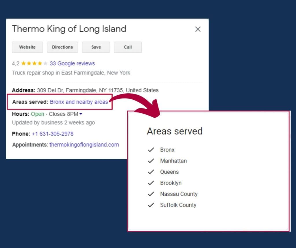
Task: Click the checkmark beside Queens
Action: tap(151, 172)
